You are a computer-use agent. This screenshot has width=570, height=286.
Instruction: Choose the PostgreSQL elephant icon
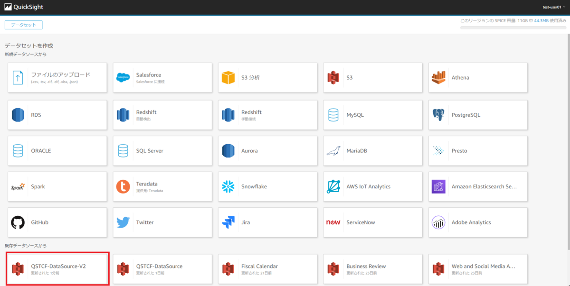click(x=439, y=114)
